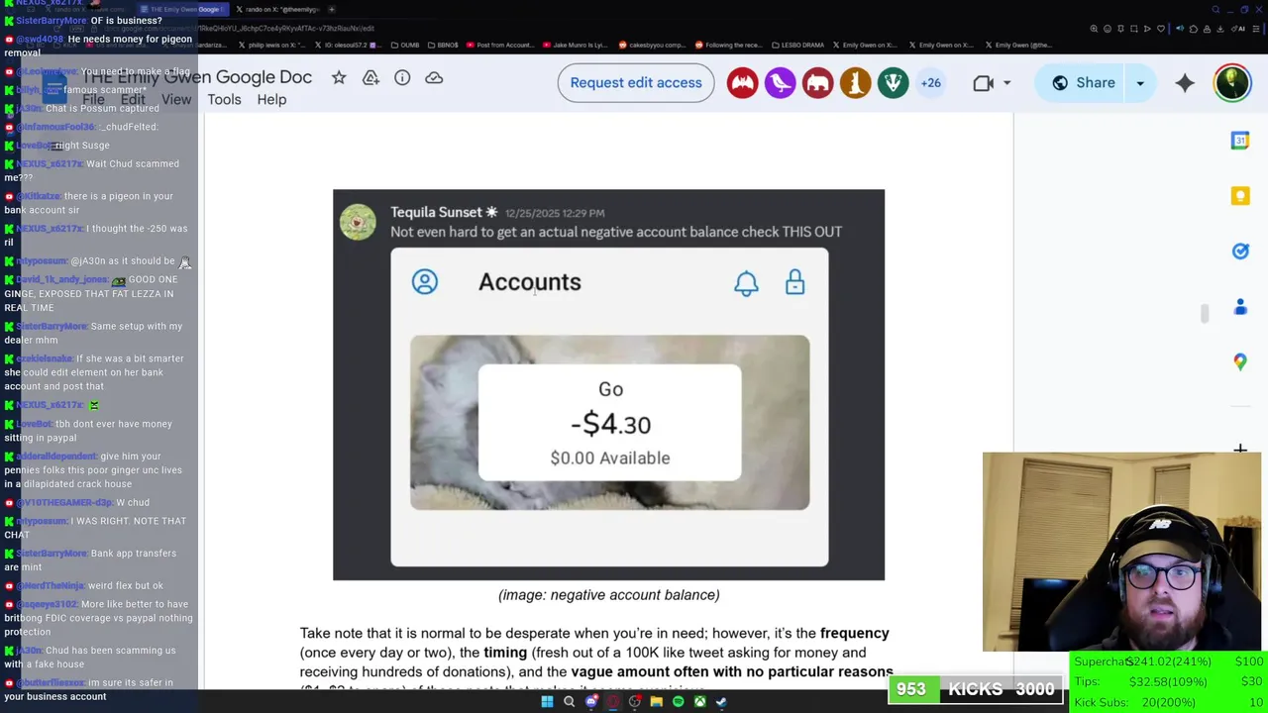Screen dimensions: 1268x713
Task: Open Google Maps in side panel
Action: (x=1240, y=362)
